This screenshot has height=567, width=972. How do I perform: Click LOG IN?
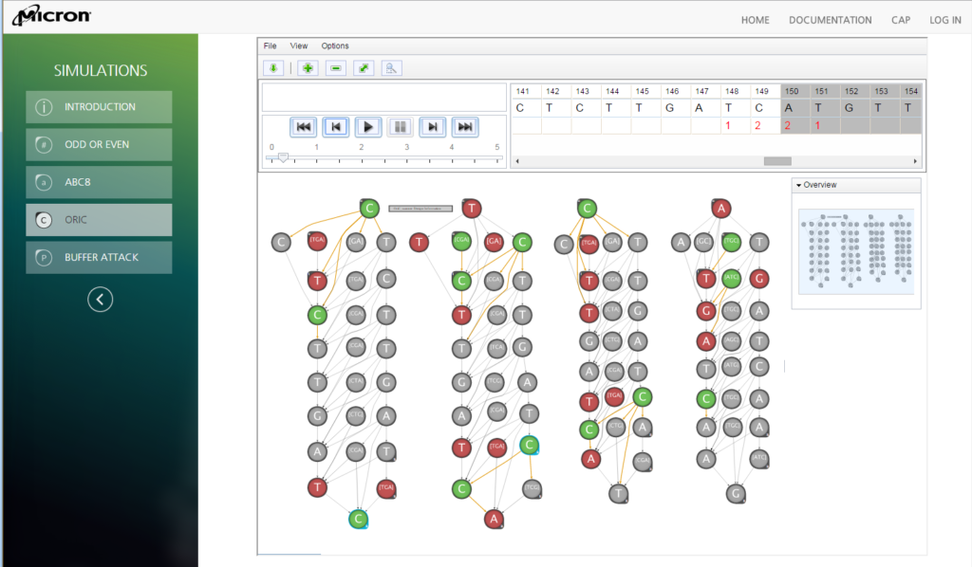[945, 21]
